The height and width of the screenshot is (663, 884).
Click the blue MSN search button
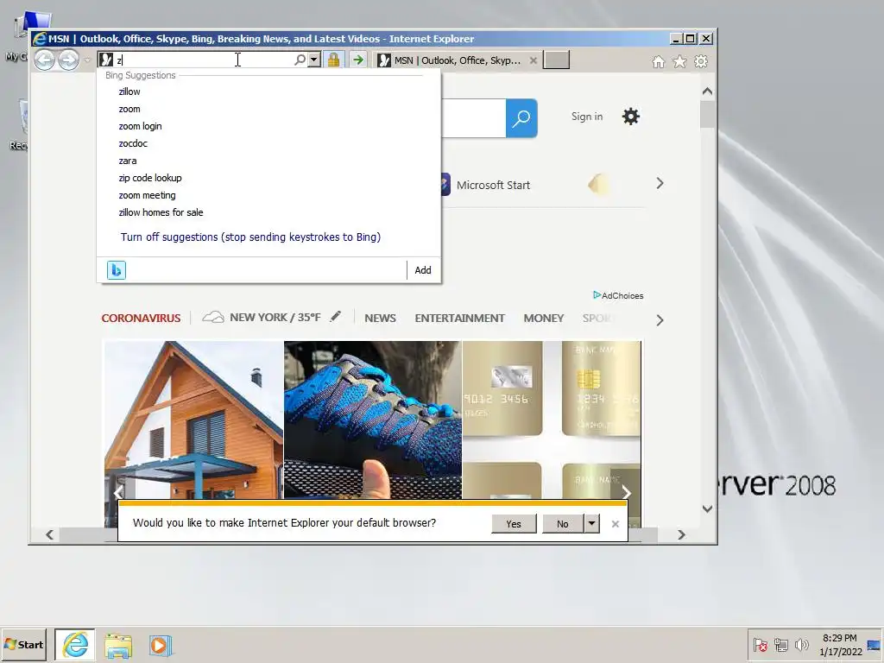click(x=521, y=117)
